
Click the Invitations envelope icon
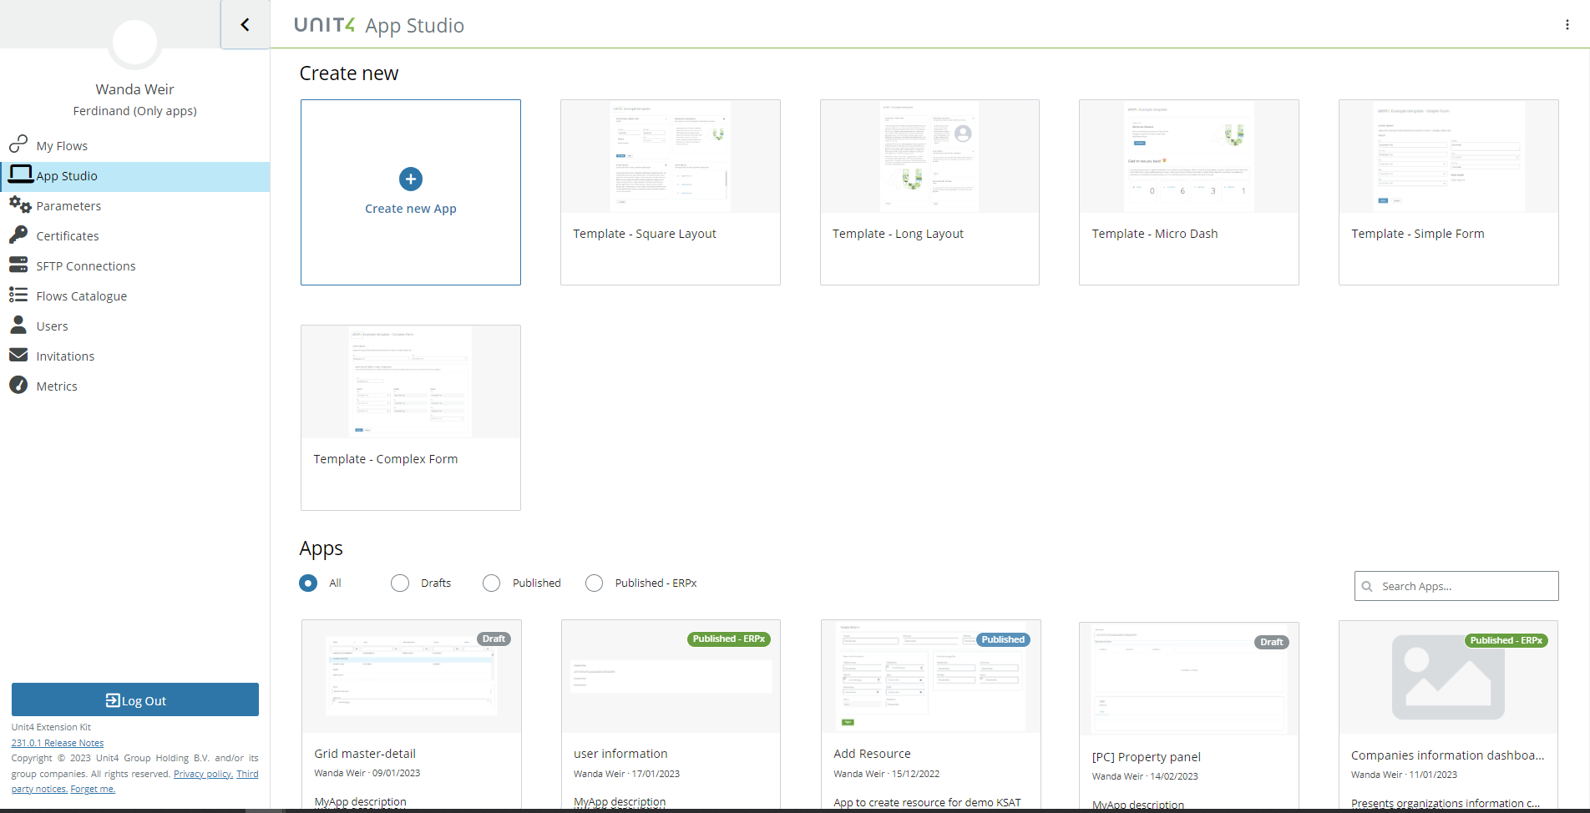[18, 355]
